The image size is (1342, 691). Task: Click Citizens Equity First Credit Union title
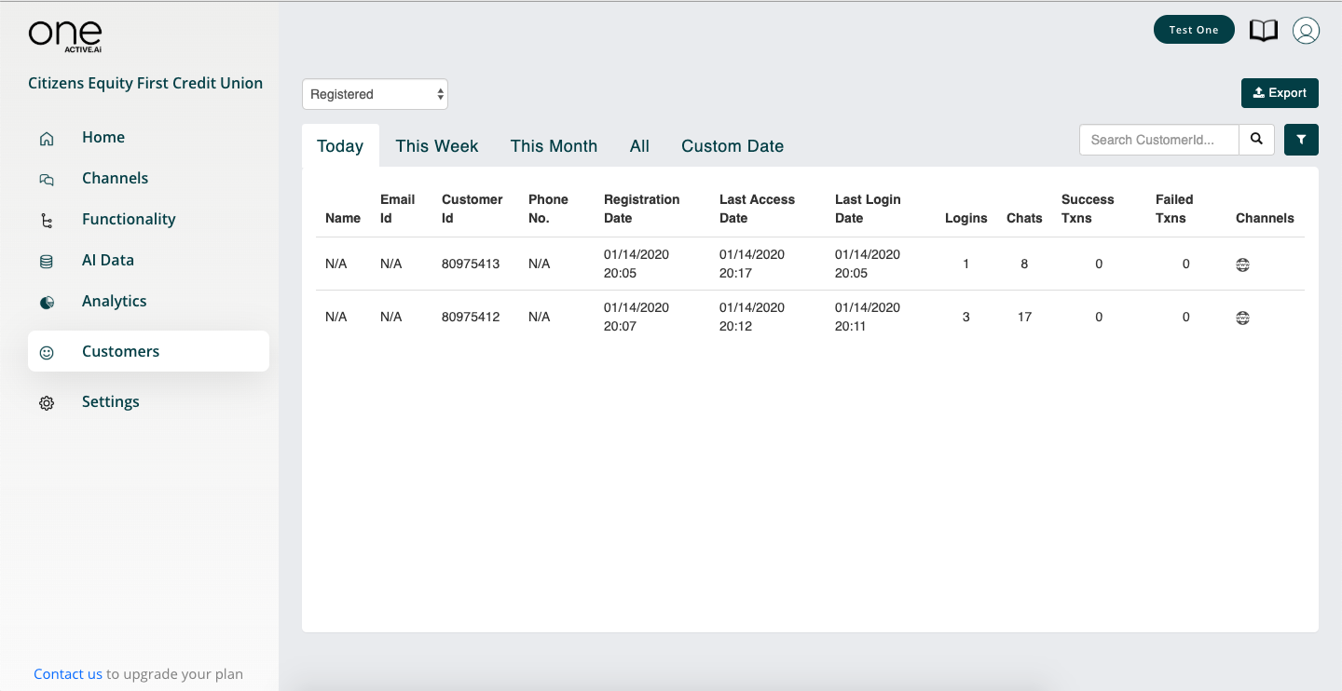coord(145,83)
